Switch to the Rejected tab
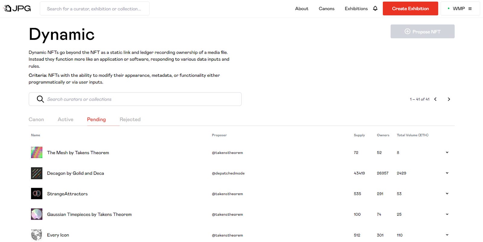The height and width of the screenshot is (242, 483). coord(130,119)
